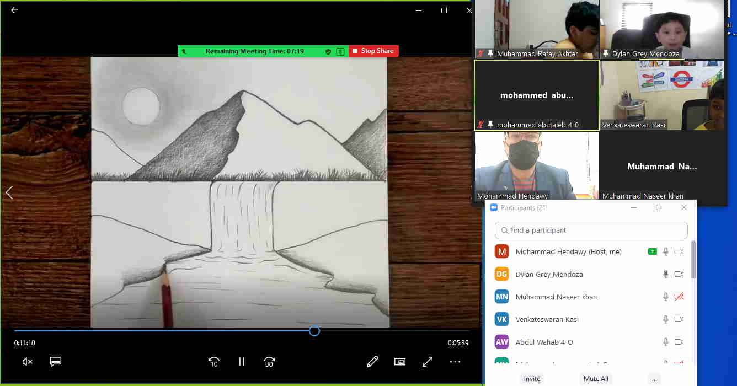This screenshot has width=737, height=386.
Task: Click muted mic icon on Muhammad Rafay Akhtar tile
Action: coord(481,53)
